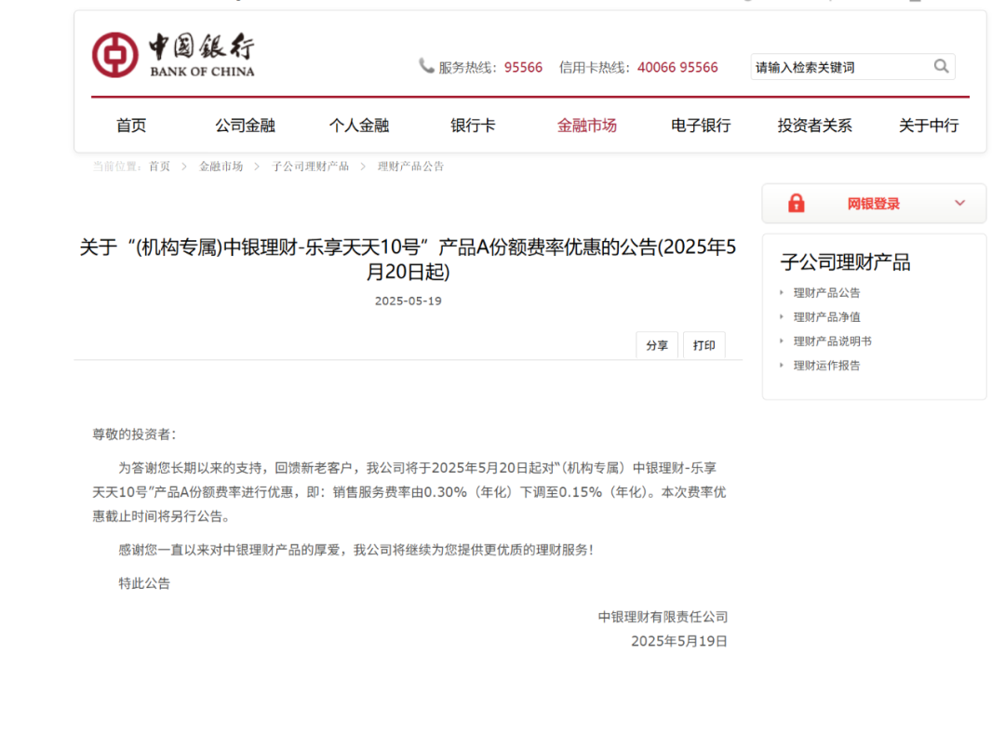1005x734 pixels.
Task: Click the phone icon beside 服务热线
Action: (426, 66)
